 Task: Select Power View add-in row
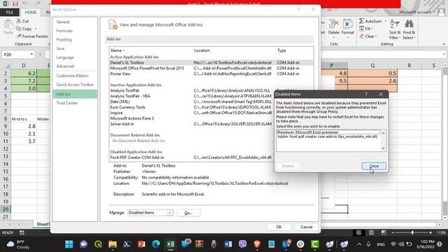211,73
